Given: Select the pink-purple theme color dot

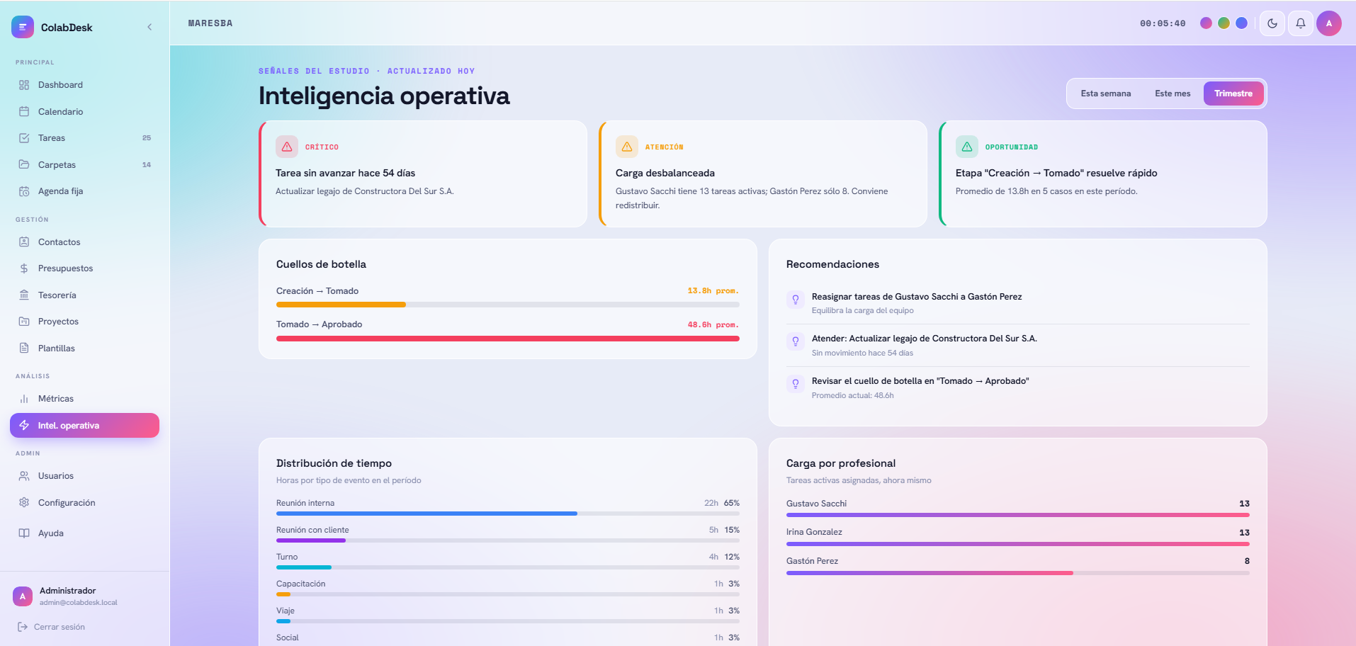Looking at the screenshot, I should pos(1206,23).
